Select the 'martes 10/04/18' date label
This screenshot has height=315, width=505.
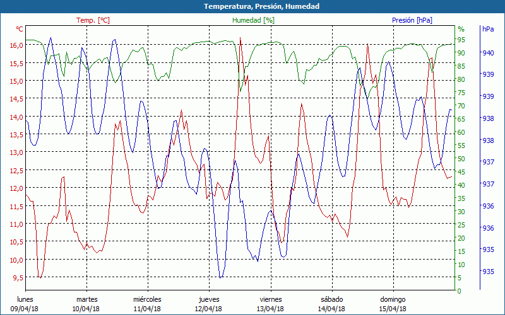pos(86,304)
